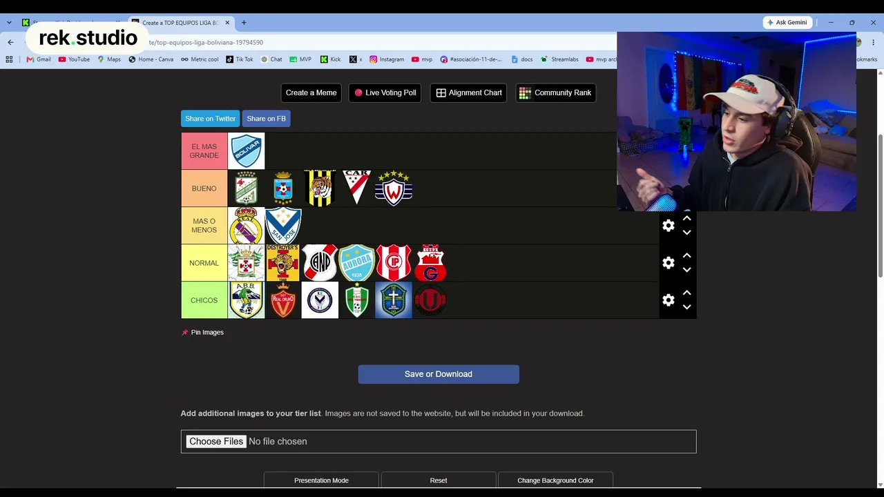The image size is (884, 497).
Task: Go back using browser back arrow
Action: click(x=10, y=42)
